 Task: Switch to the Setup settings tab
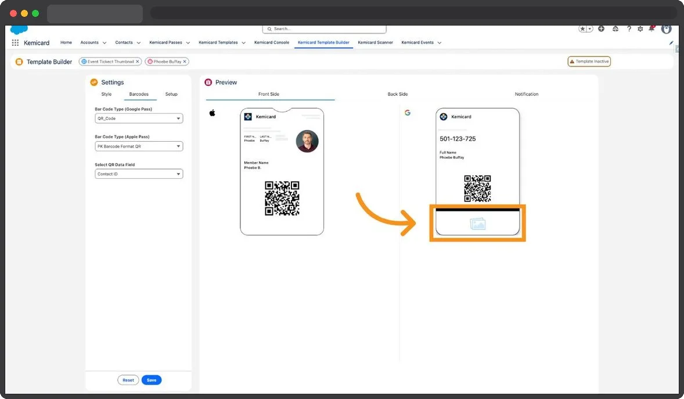pos(171,94)
